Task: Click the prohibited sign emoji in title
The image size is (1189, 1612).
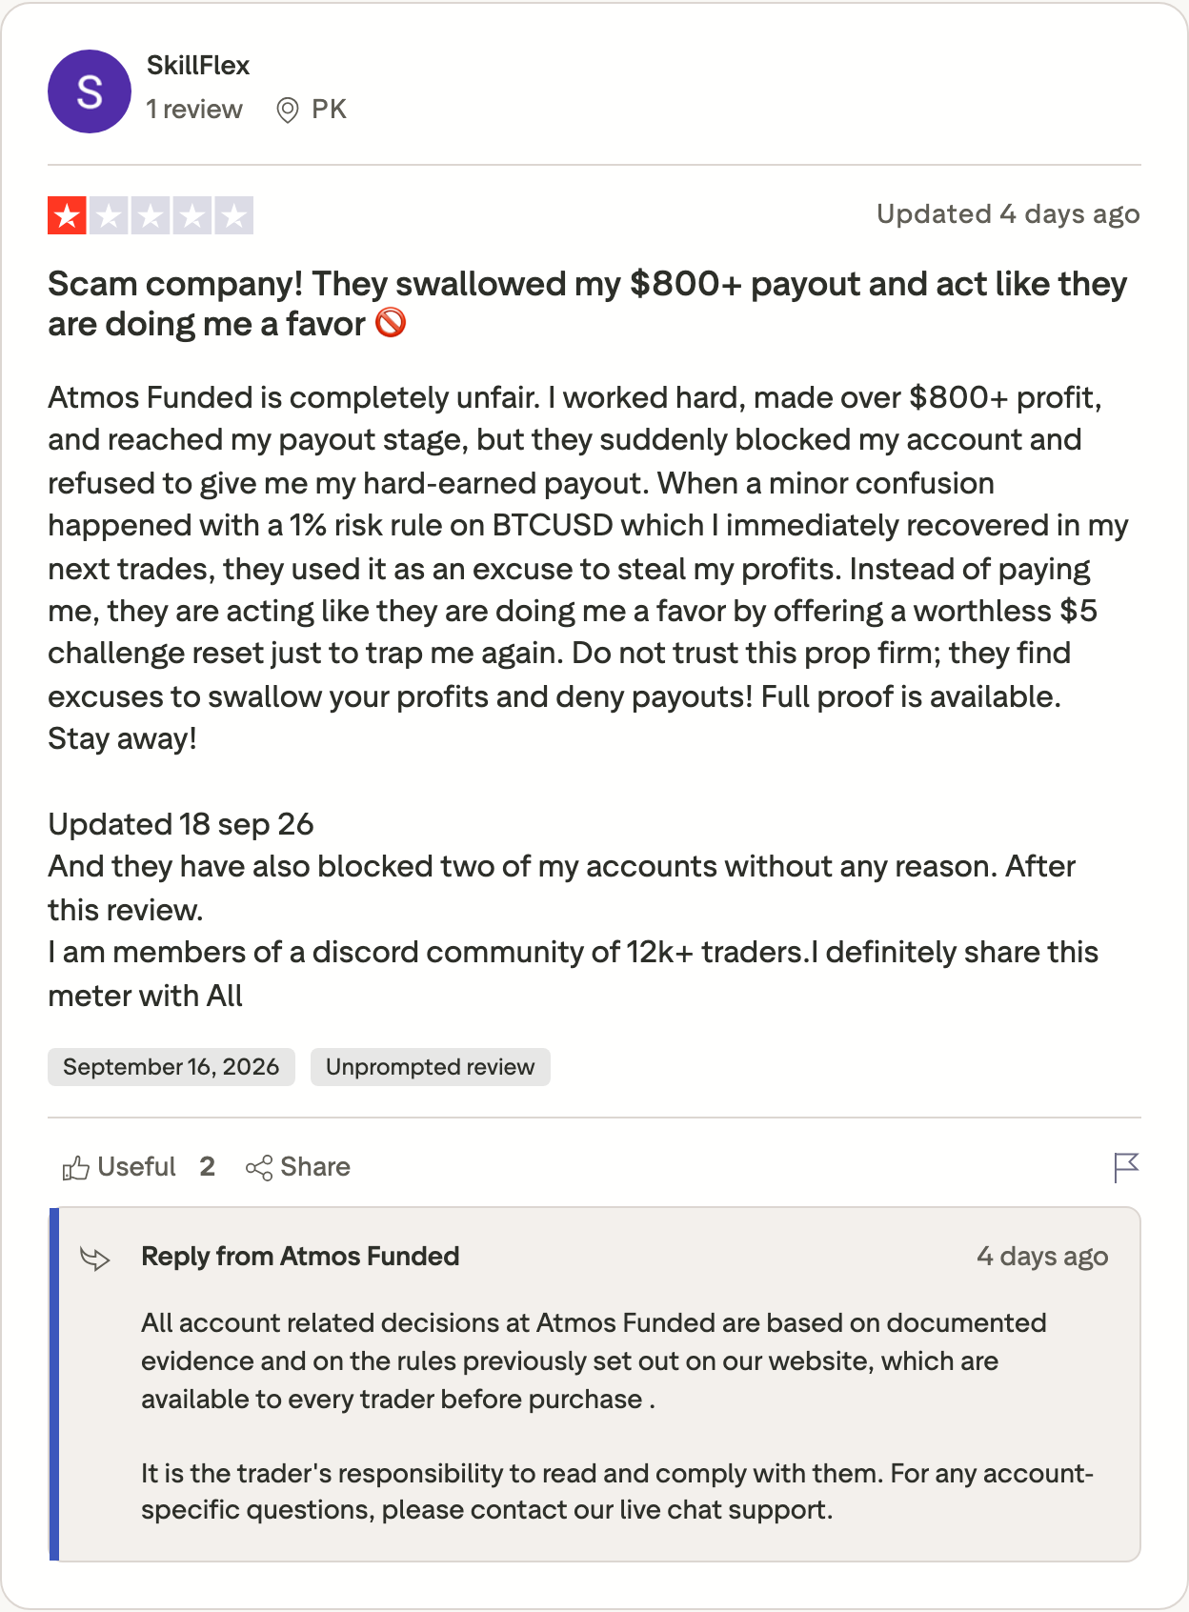Action: click(x=391, y=324)
